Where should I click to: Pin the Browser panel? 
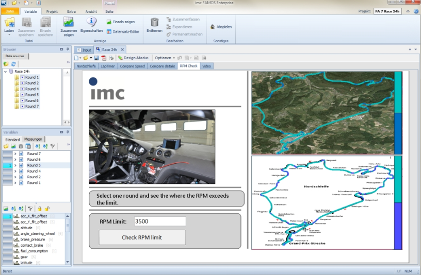click(x=68, y=49)
